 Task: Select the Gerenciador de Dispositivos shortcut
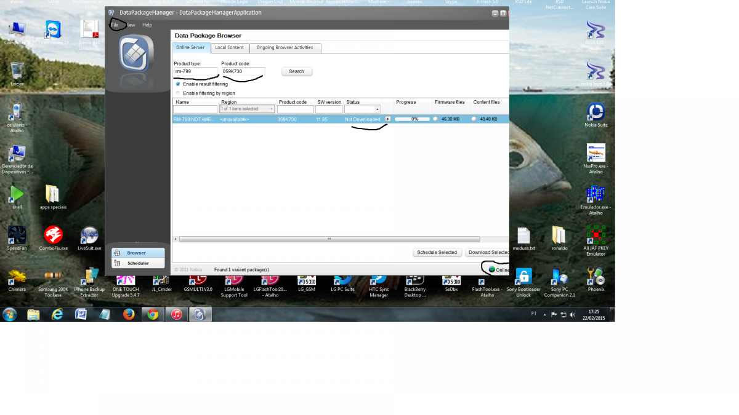(x=17, y=159)
